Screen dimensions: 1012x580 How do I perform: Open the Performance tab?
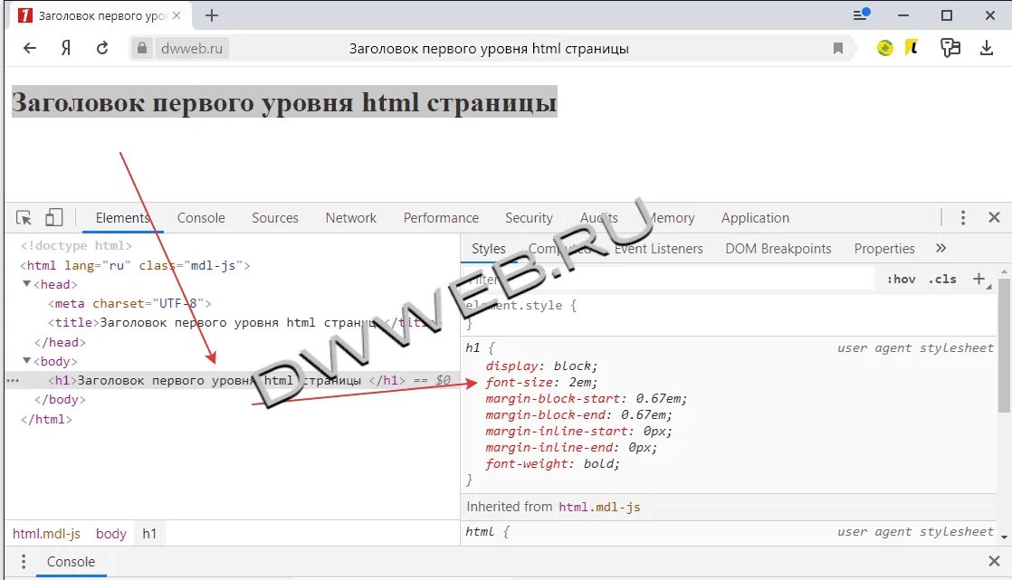click(441, 218)
